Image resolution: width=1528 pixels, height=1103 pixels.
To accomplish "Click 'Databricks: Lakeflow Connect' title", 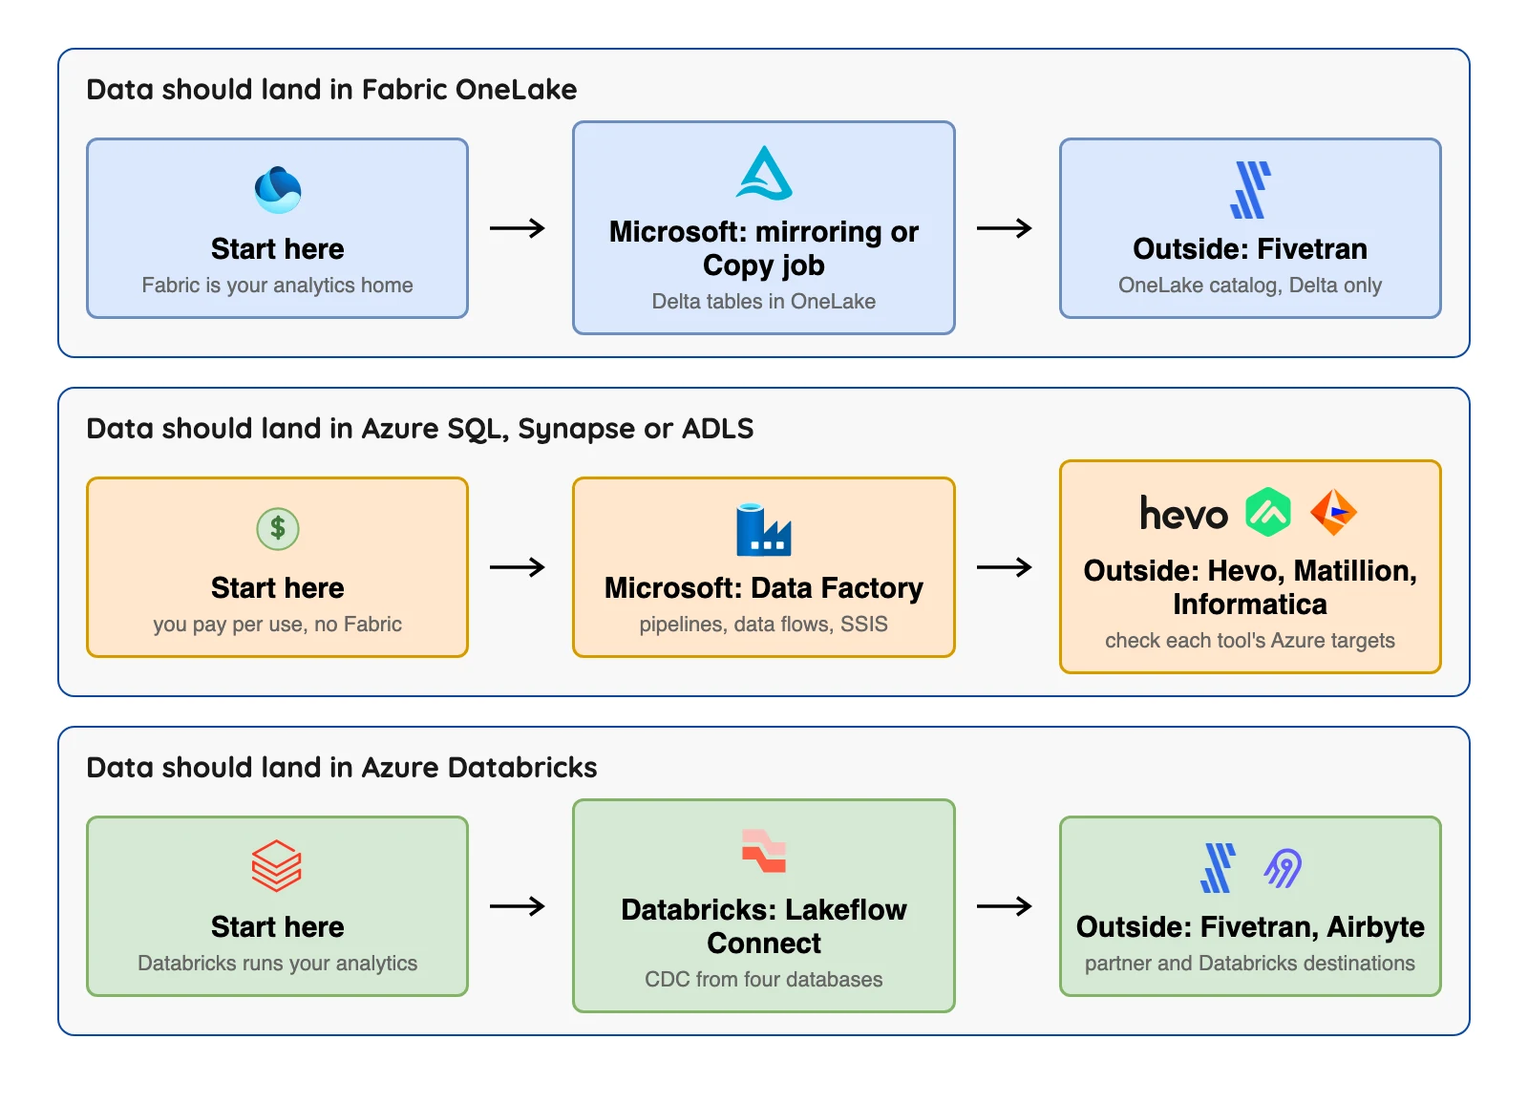I will (x=764, y=926).
